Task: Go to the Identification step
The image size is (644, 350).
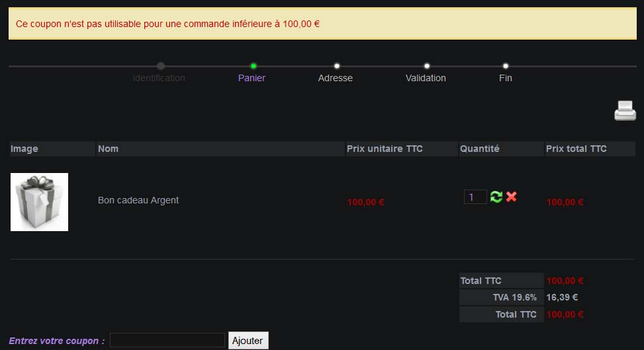Action: tap(159, 78)
